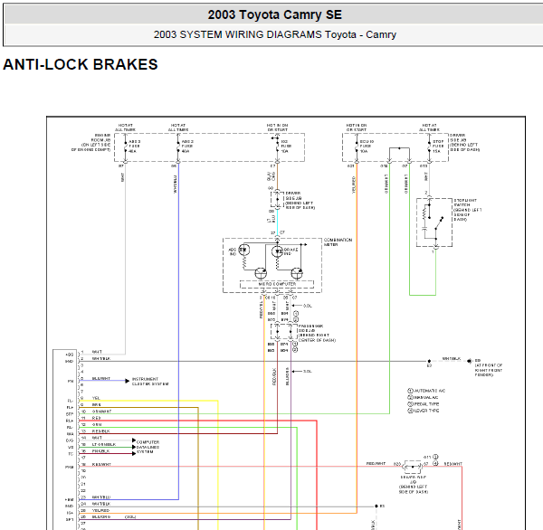This screenshot has height=530, width=543.
Task: Select the MICRO COMPUTER box
Action: pos(277,284)
